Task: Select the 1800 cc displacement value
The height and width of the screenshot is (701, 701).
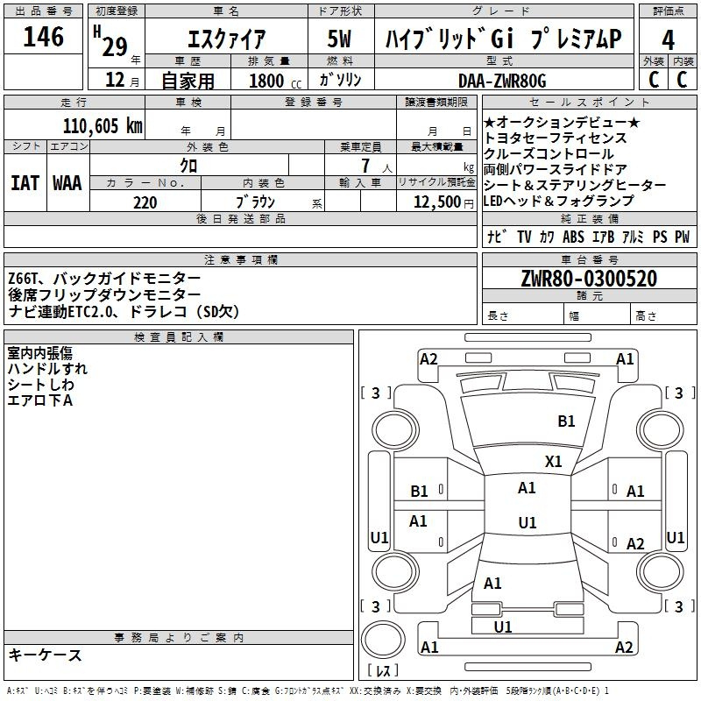Action: tap(272, 81)
